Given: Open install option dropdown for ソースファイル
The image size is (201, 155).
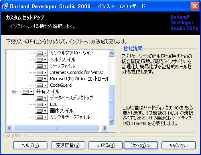Looking at the screenshot, I should click(41, 66).
